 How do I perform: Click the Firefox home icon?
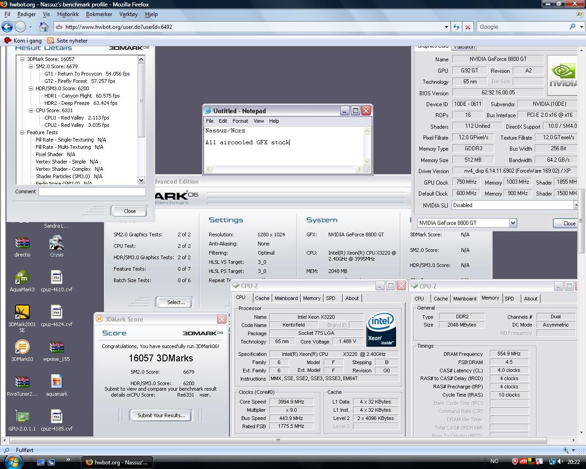(x=44, y=27)
